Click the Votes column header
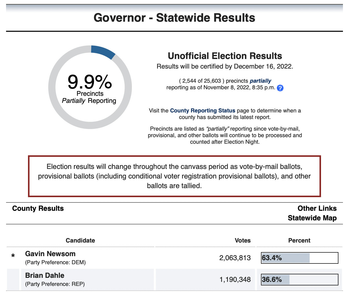 (x=243, y=241)
